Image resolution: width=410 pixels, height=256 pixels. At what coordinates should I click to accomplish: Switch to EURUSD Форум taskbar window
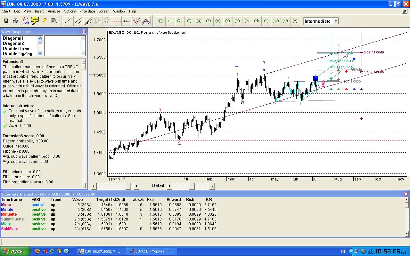[152, 251]
